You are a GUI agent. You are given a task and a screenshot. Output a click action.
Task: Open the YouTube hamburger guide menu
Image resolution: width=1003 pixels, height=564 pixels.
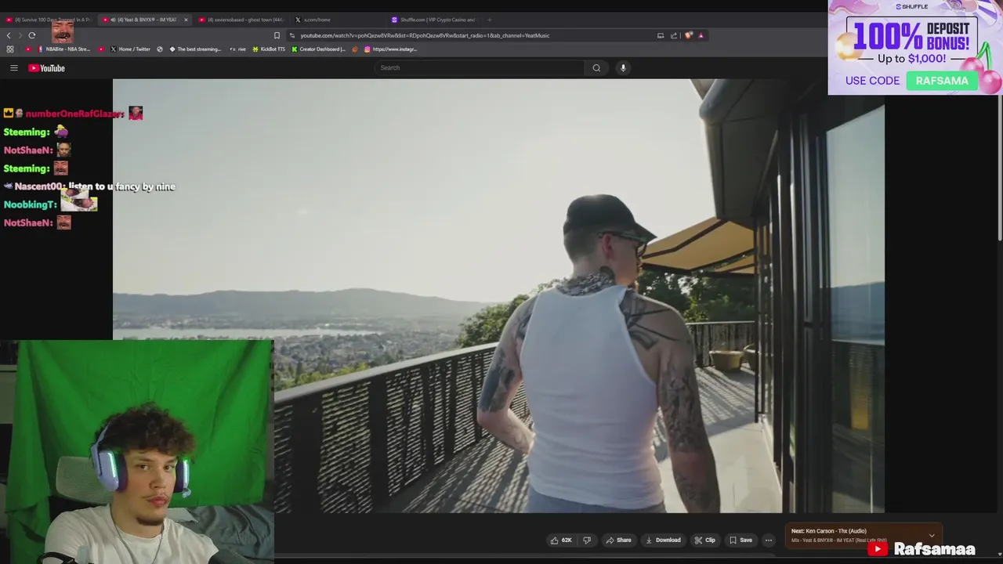13,68
